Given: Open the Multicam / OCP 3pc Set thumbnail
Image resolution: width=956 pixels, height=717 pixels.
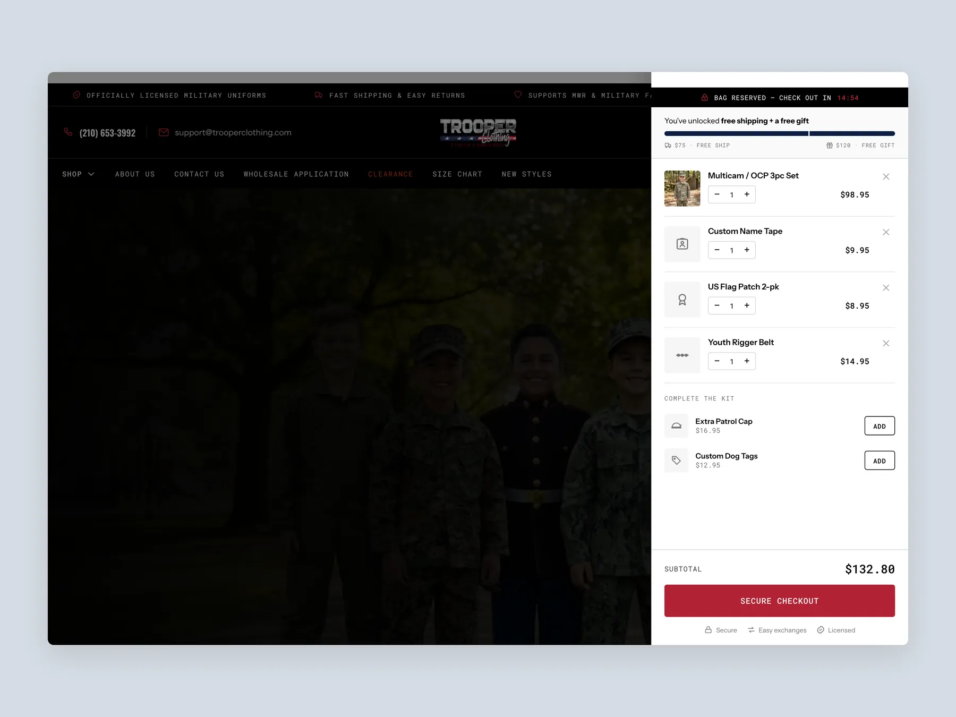Looking at the screenshot, I should click(x=682, y=189).
